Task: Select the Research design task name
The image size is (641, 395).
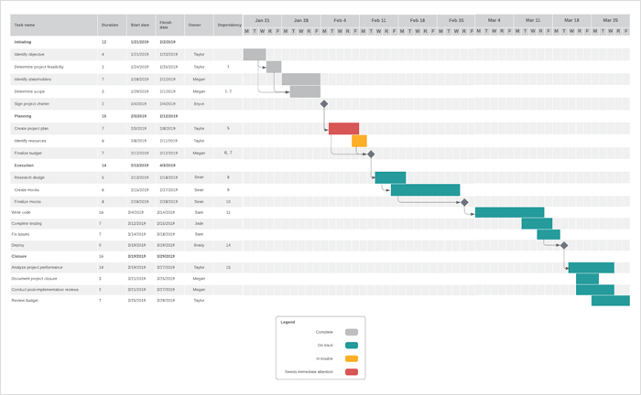Action: (29, 177)
